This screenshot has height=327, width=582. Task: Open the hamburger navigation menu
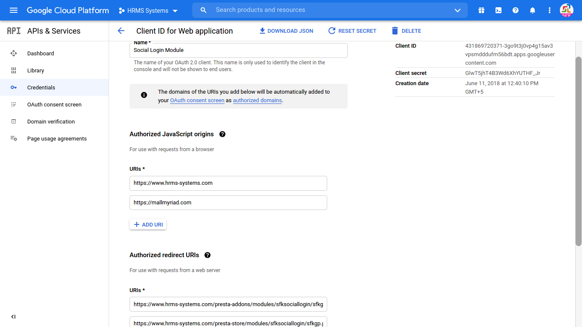[14, 10]
